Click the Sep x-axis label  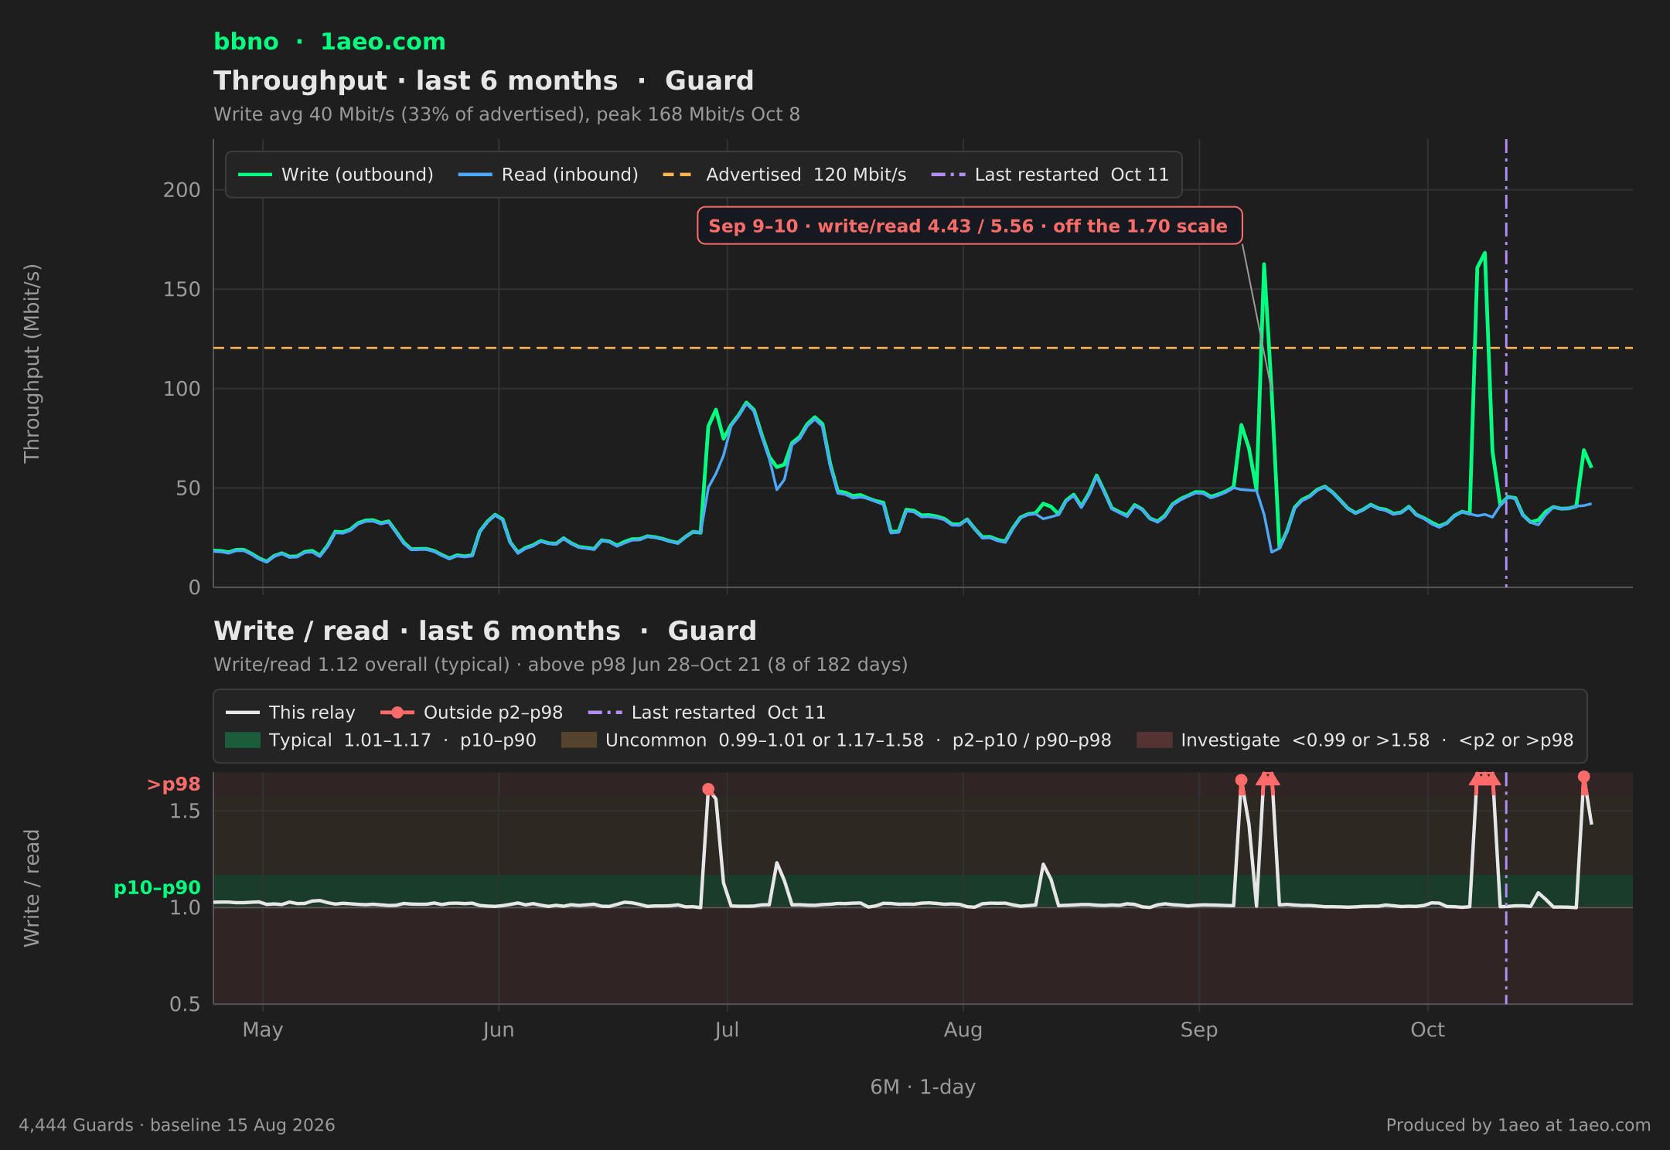pos(1199,1030)
